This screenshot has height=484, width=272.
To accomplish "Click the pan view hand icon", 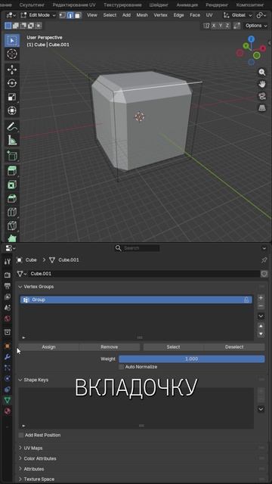I will 262,84.
